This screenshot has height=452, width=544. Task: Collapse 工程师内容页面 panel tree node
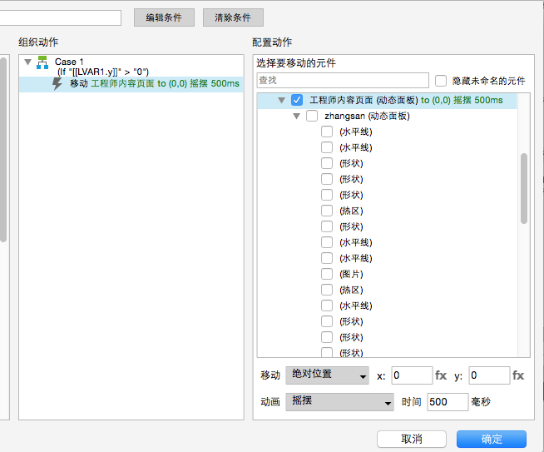[281, 101]
